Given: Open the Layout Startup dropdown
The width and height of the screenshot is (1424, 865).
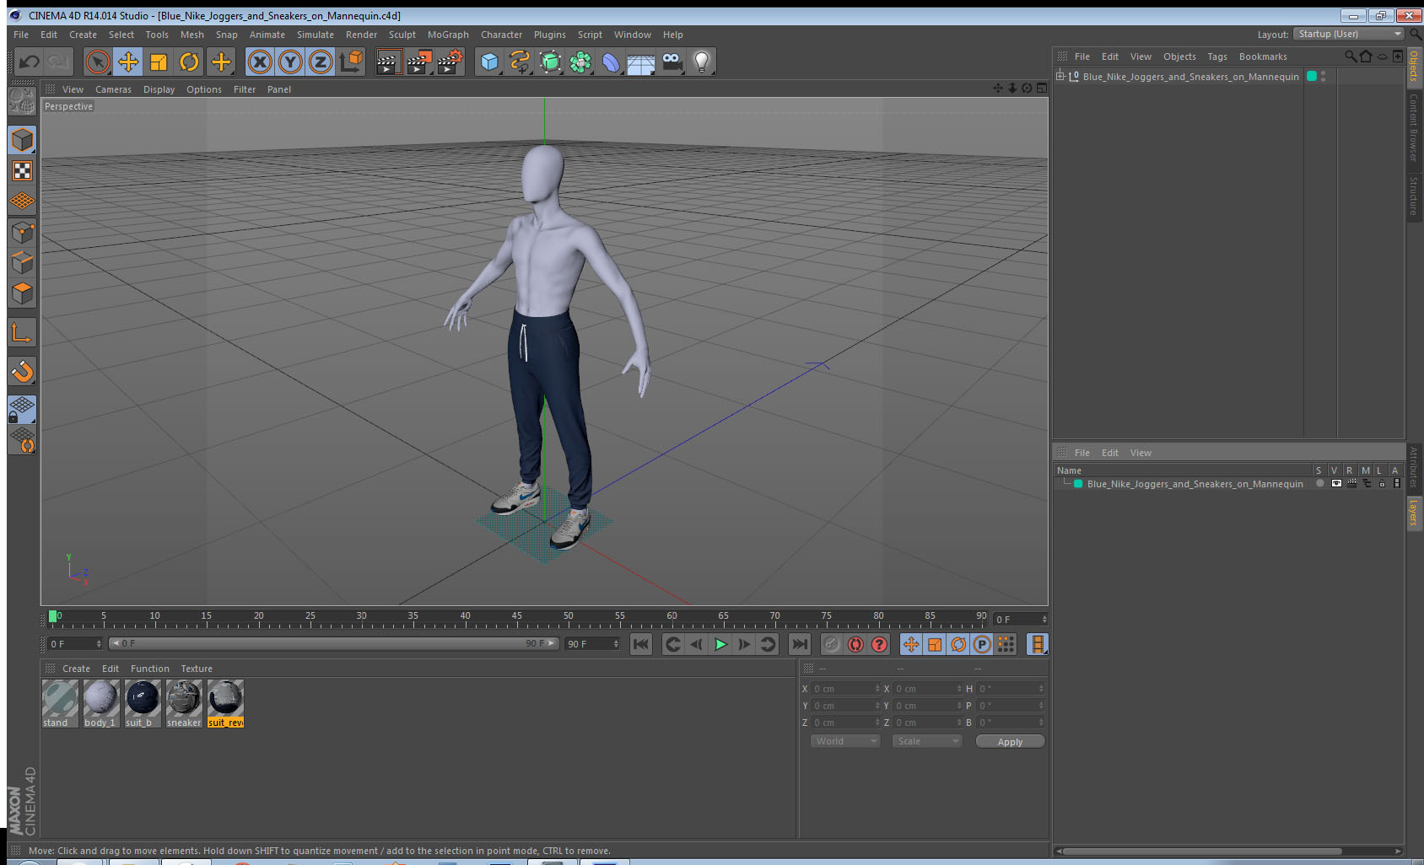Looking at the screenshot, I should pos(1348,34).
